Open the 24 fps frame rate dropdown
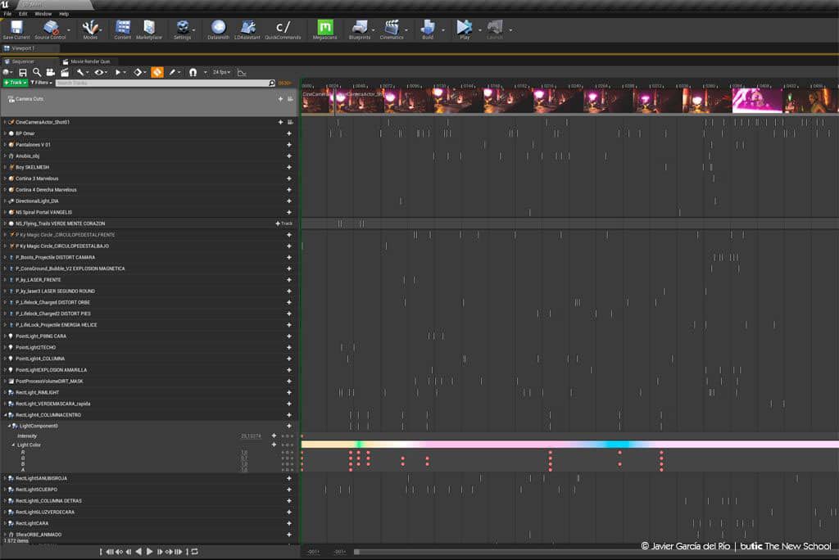Viewport: 839px width, 560px height. tap(221, 72)
